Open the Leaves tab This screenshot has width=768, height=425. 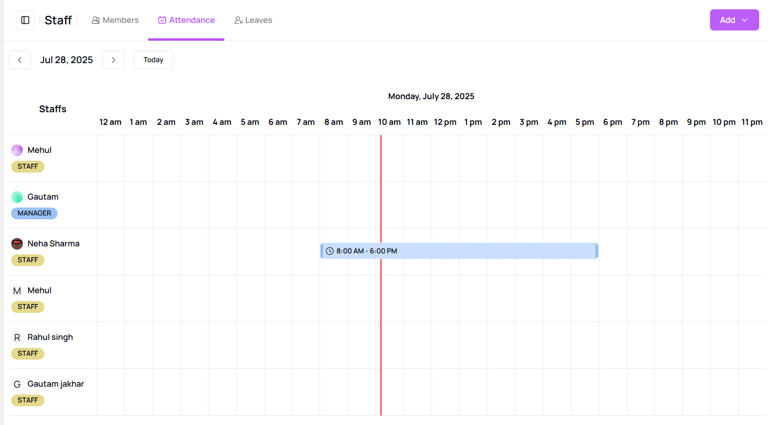(x=253, y=20)
